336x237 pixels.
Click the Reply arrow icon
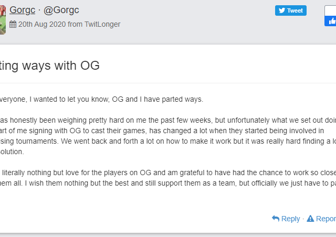tap(276, 219)
